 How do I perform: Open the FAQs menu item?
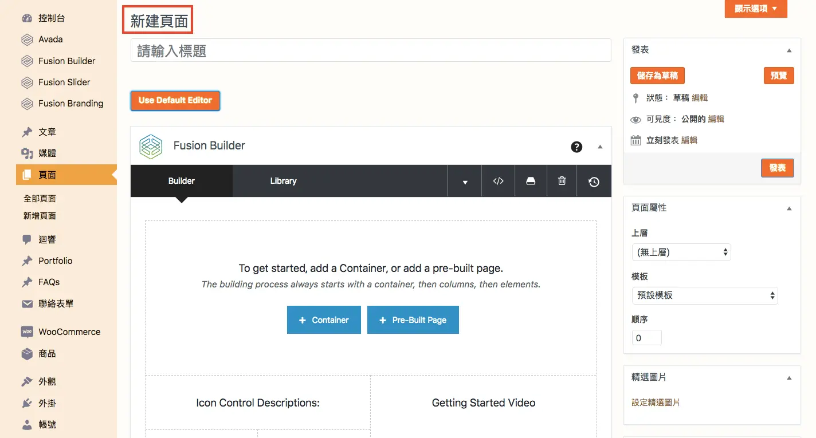49,282
